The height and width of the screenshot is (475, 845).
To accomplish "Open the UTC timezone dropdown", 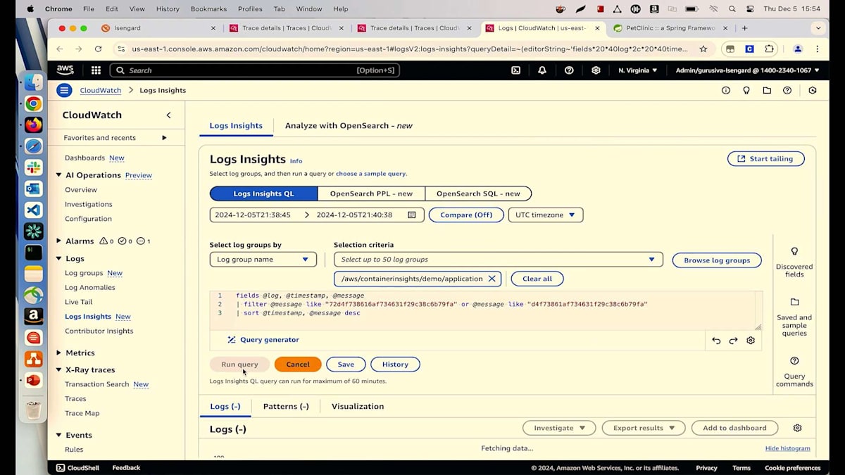I will pos(546,215).
